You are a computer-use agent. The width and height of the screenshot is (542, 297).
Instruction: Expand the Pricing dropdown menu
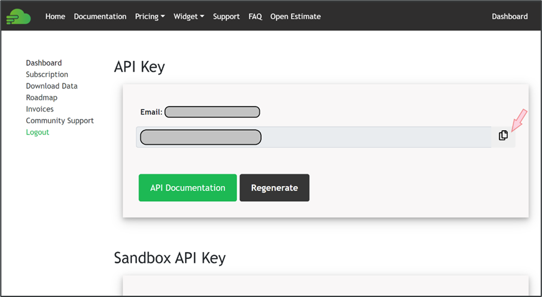[x=150, y=17]
